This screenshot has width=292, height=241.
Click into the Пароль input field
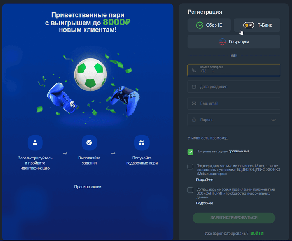(234, 120)
